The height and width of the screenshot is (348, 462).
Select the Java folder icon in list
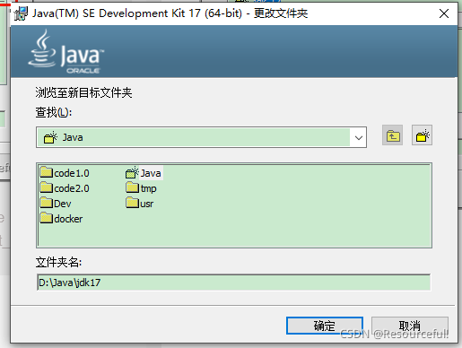click(132, 172)
